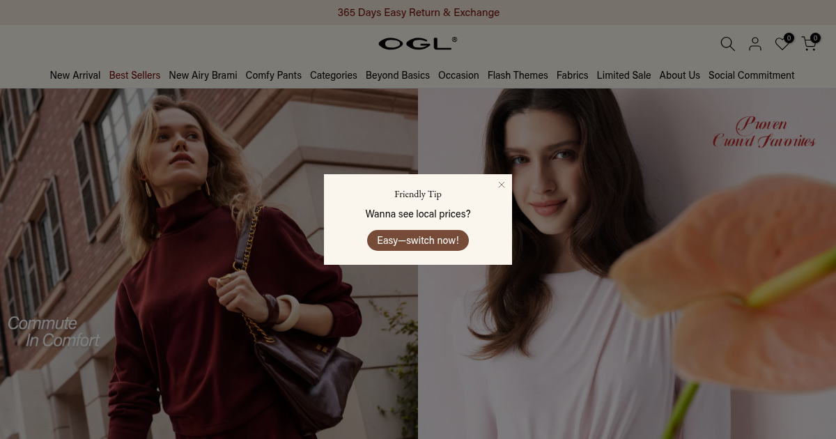836x439 pixels.
Task: Click the Easy—switch now! button
Action: (x=418, y=240)
